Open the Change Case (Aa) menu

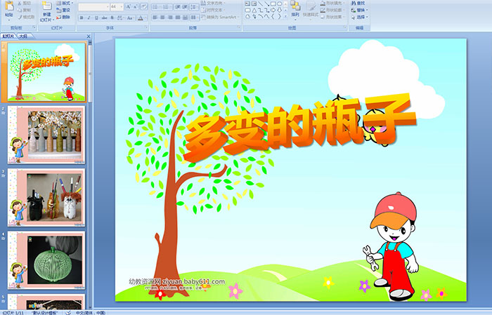(x=130, y=18)
